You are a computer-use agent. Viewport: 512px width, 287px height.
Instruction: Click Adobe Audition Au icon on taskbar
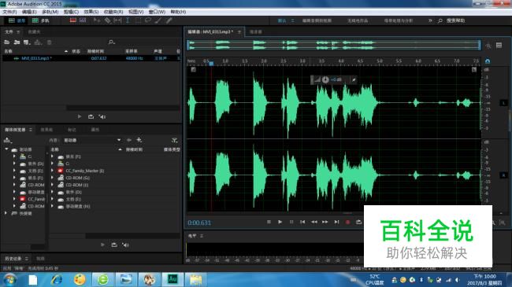point(173,279)
